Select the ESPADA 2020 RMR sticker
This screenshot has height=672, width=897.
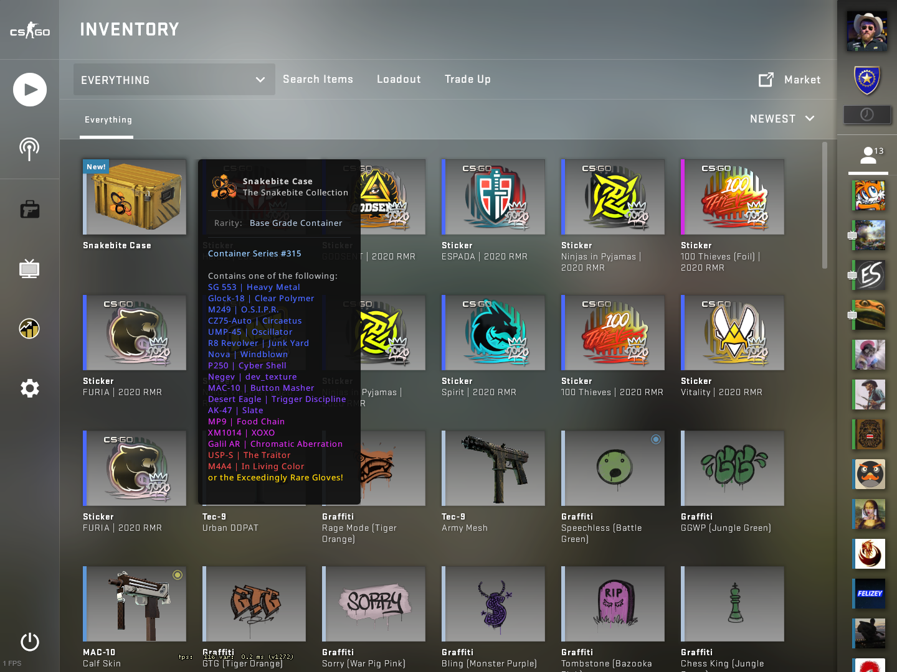493,197
